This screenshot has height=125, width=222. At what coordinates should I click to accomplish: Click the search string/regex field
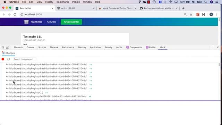tap(24, 59)
